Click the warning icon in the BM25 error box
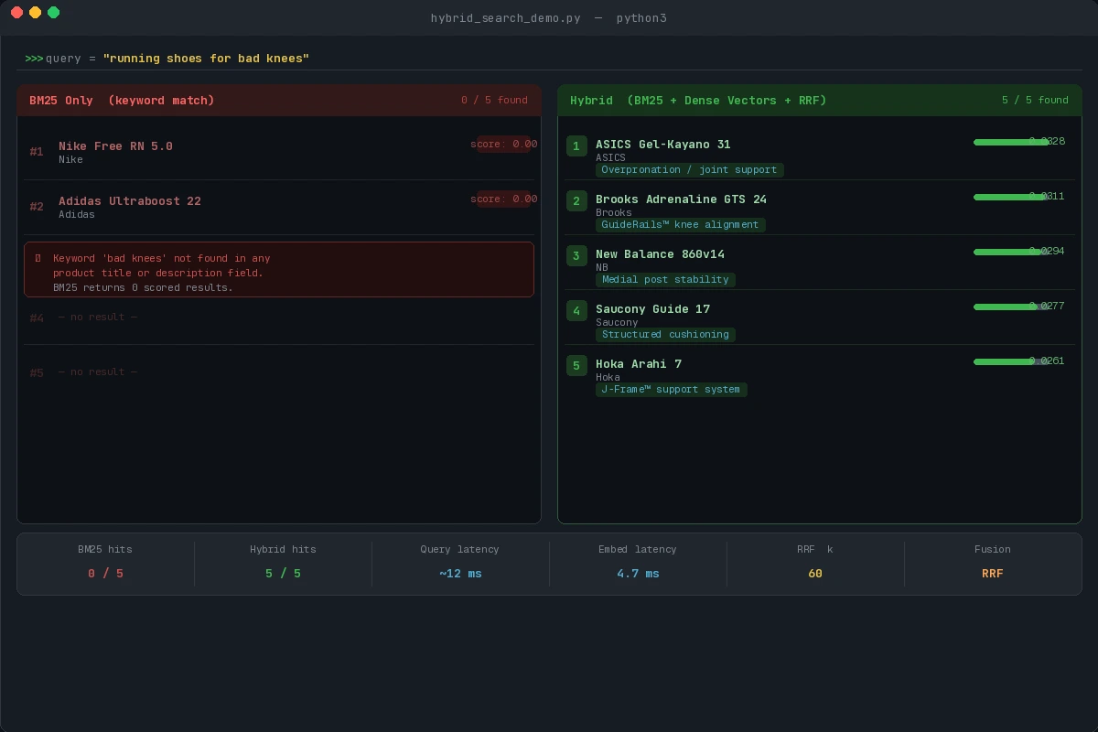The width and height of the screenshot is (1098, 732). tap(37, 258)
